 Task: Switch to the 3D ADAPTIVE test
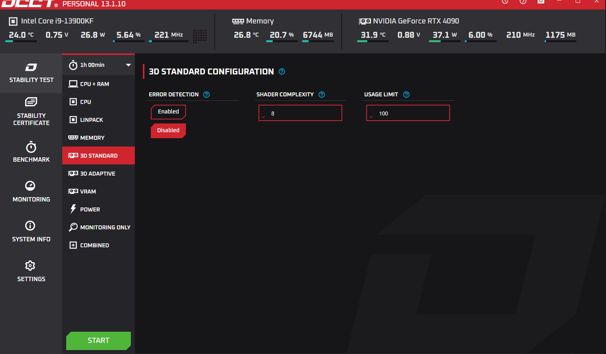pyautogui.click(x=98, y=173)
